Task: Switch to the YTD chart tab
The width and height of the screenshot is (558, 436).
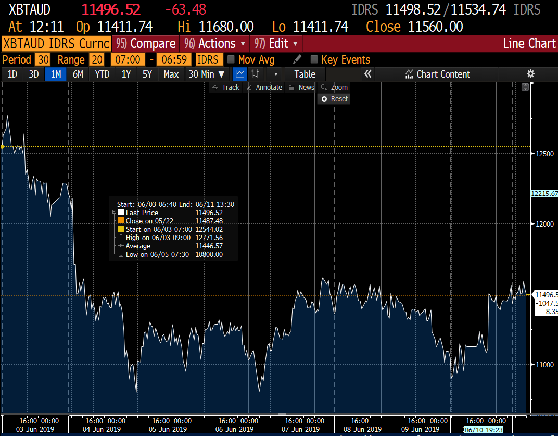Action: [x=102, y=74]
